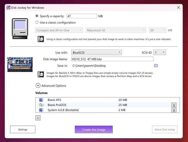Screen dimensions: 188x142
Task: Click the 25 MB size of Blank ProDOS
Action: click(123, 105)
